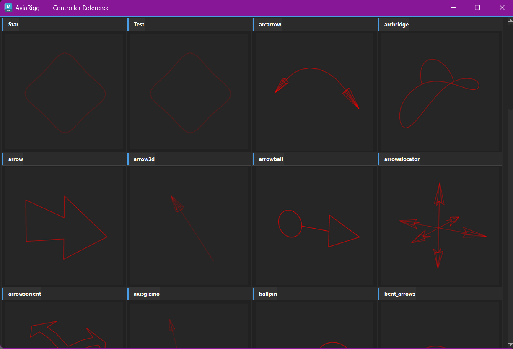The image size is (513, 349).
Task: Choose the arrowball controller shape preview
Action: click(x=314, y=226)
